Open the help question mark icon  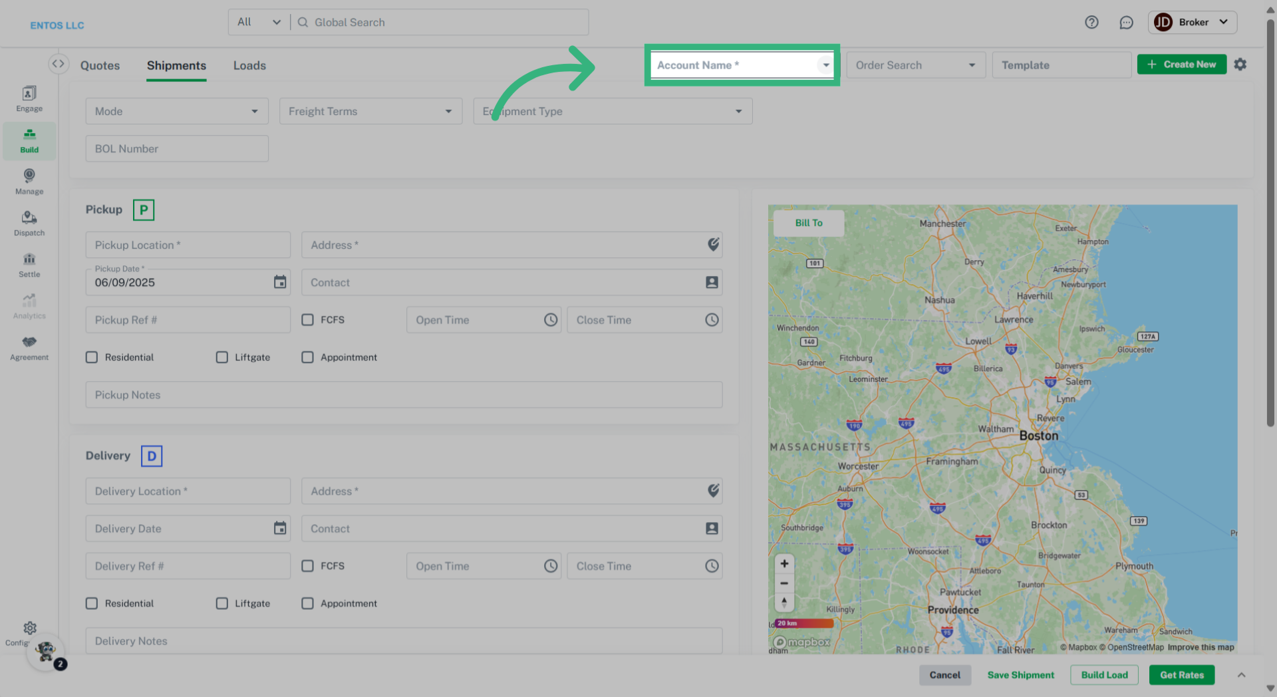coord(1091,22)
